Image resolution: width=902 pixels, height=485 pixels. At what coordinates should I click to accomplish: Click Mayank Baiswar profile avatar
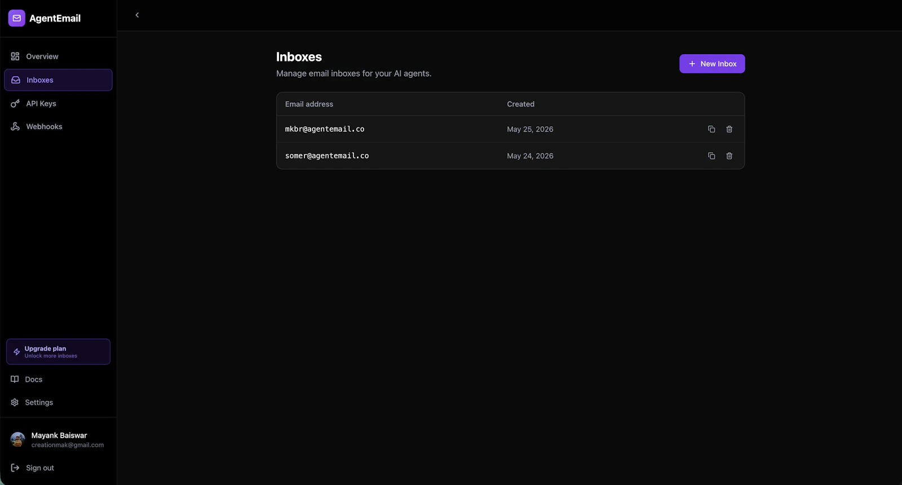pos(17,440)
